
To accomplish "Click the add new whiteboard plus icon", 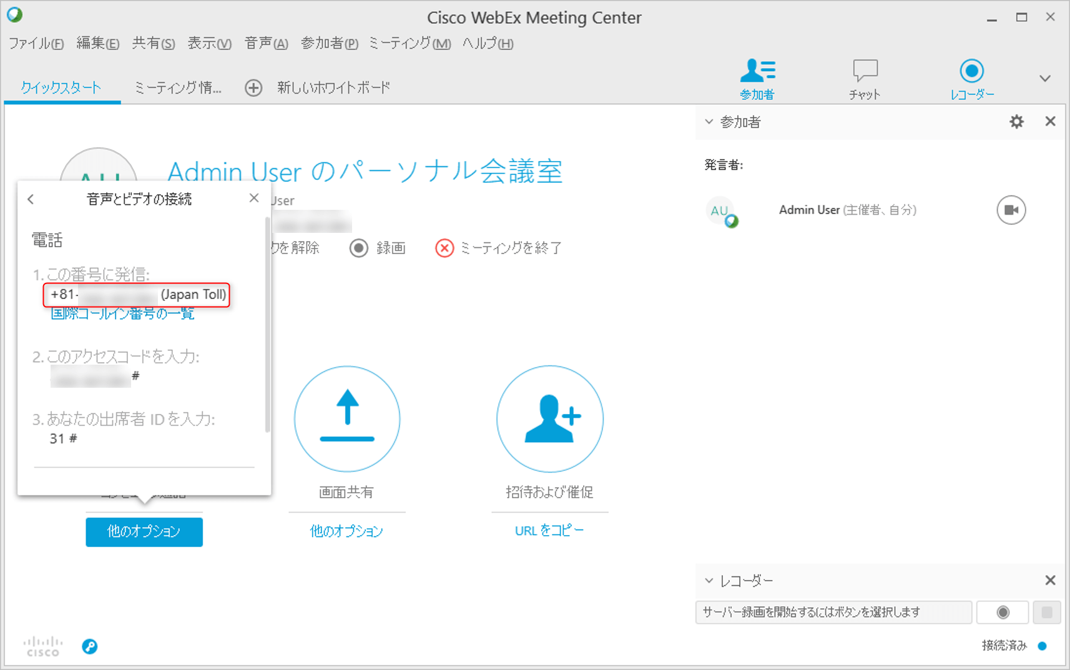I will [x=253, y=88].
